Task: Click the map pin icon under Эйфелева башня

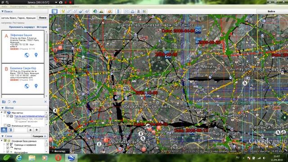Action: point(36,55)
